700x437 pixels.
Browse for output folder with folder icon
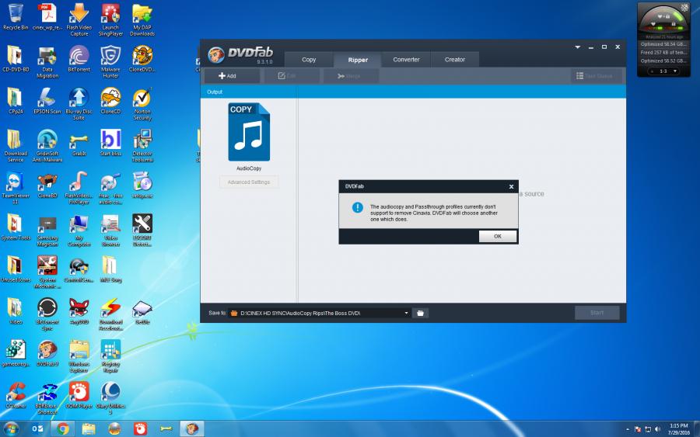point(420,313)
